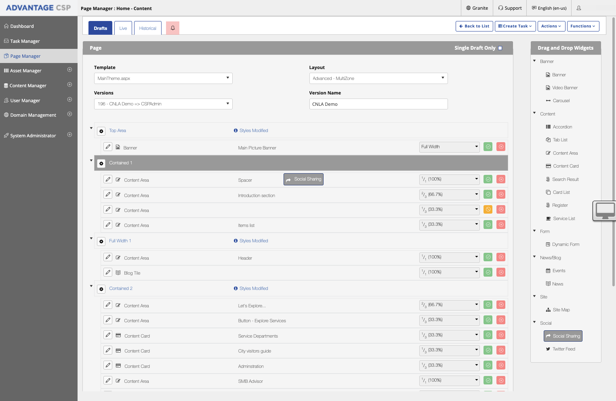Screen dimensions: 616x401
Task: Click the notification bell icon tab
Action: point(172,28)
